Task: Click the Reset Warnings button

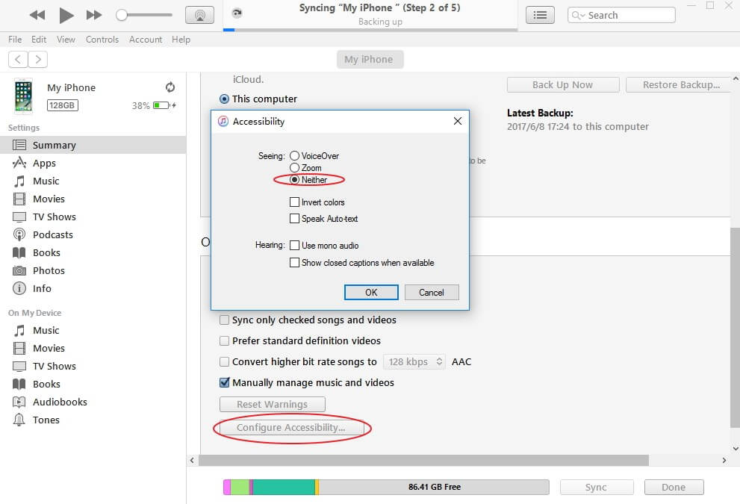Action: coord(273,405)
